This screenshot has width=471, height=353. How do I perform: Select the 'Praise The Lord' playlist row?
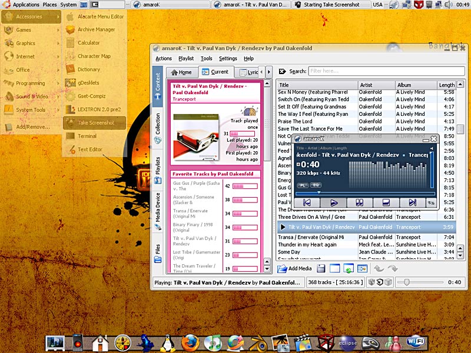pos(366,121)
